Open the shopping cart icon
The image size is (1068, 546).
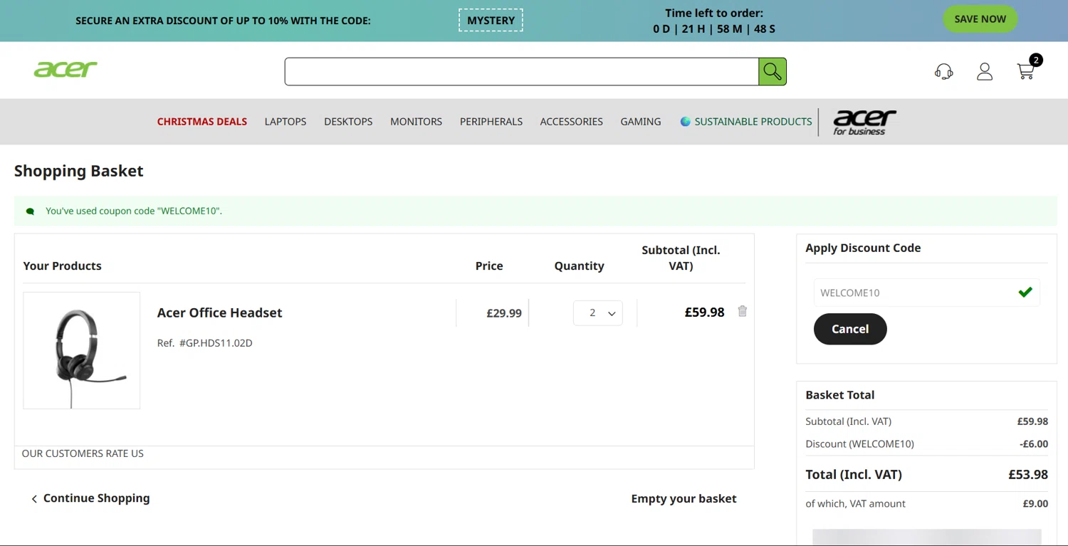1025,71
